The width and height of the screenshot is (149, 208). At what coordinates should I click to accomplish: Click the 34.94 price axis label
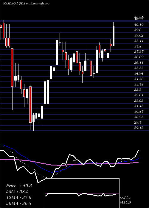point(139,73)
